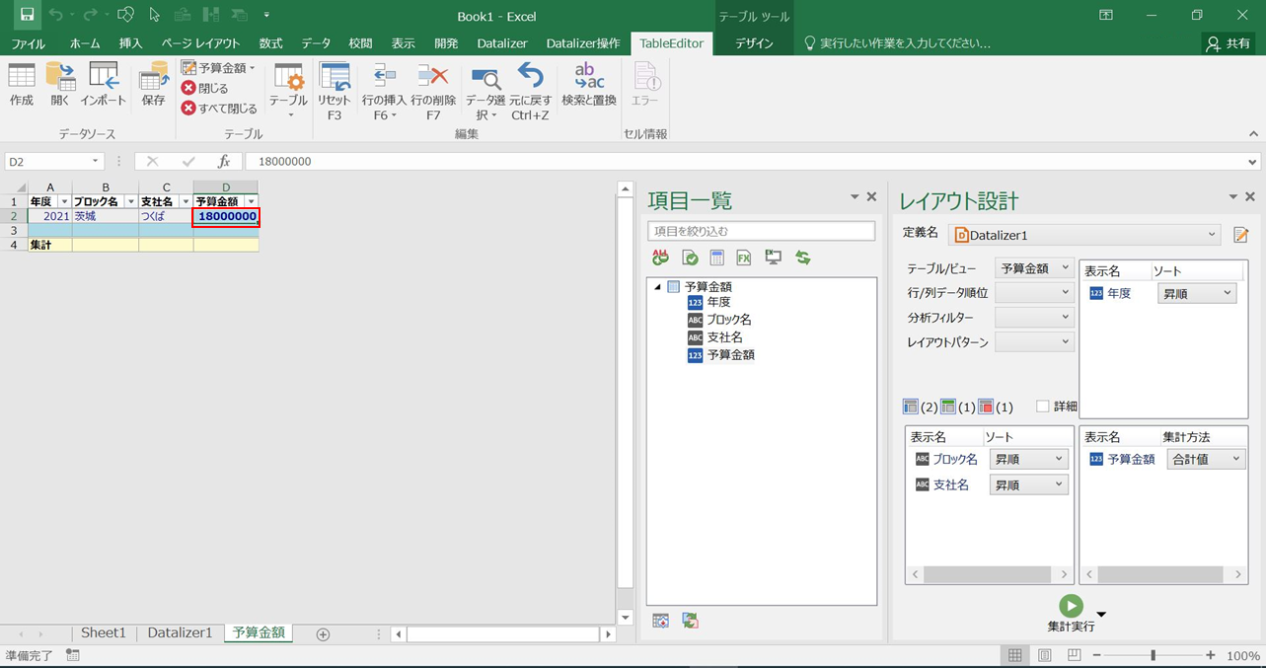Click the リセット F3 icon
The width and height of the screenshot is (1266, 668).
click(x=335, y=89)
